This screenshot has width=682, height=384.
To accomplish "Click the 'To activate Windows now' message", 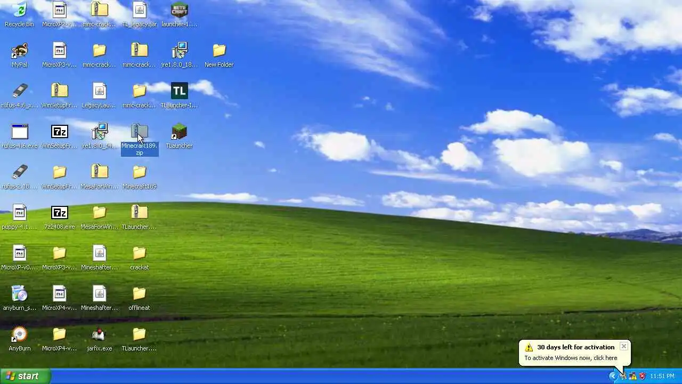I will [x=571, y=358].
